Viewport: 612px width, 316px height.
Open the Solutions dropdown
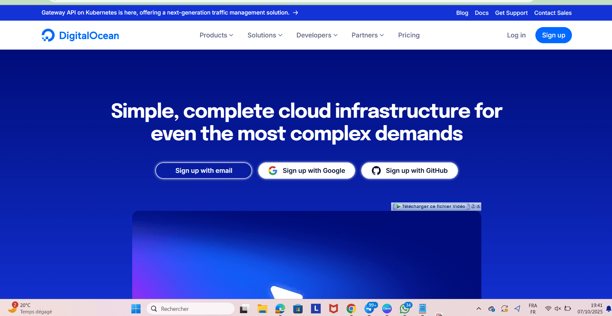point(265,35)
